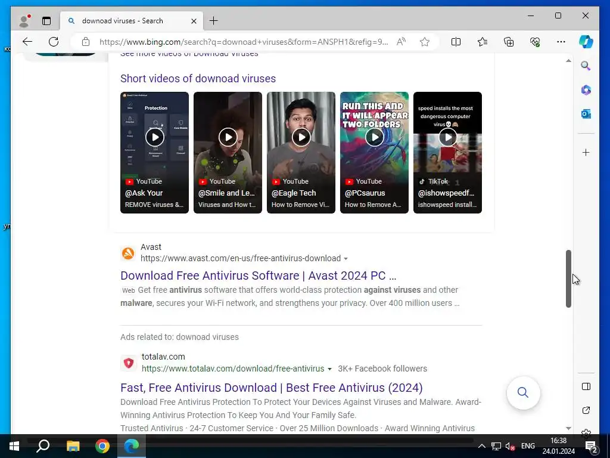
Task: View site information lock icon
Action: [x=86, y=42]
